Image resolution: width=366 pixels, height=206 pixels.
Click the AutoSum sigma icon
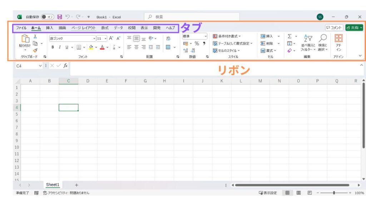(x=290, y=36)
